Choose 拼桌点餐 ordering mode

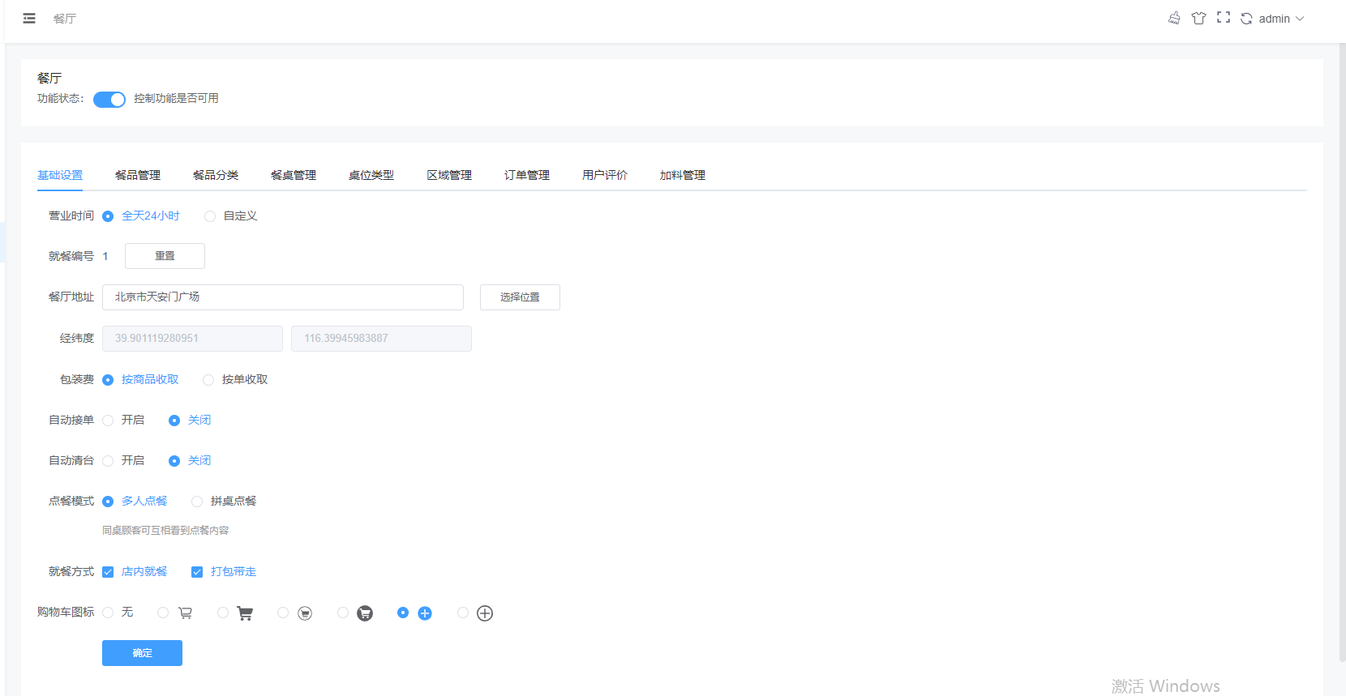[x=224, y=502]
